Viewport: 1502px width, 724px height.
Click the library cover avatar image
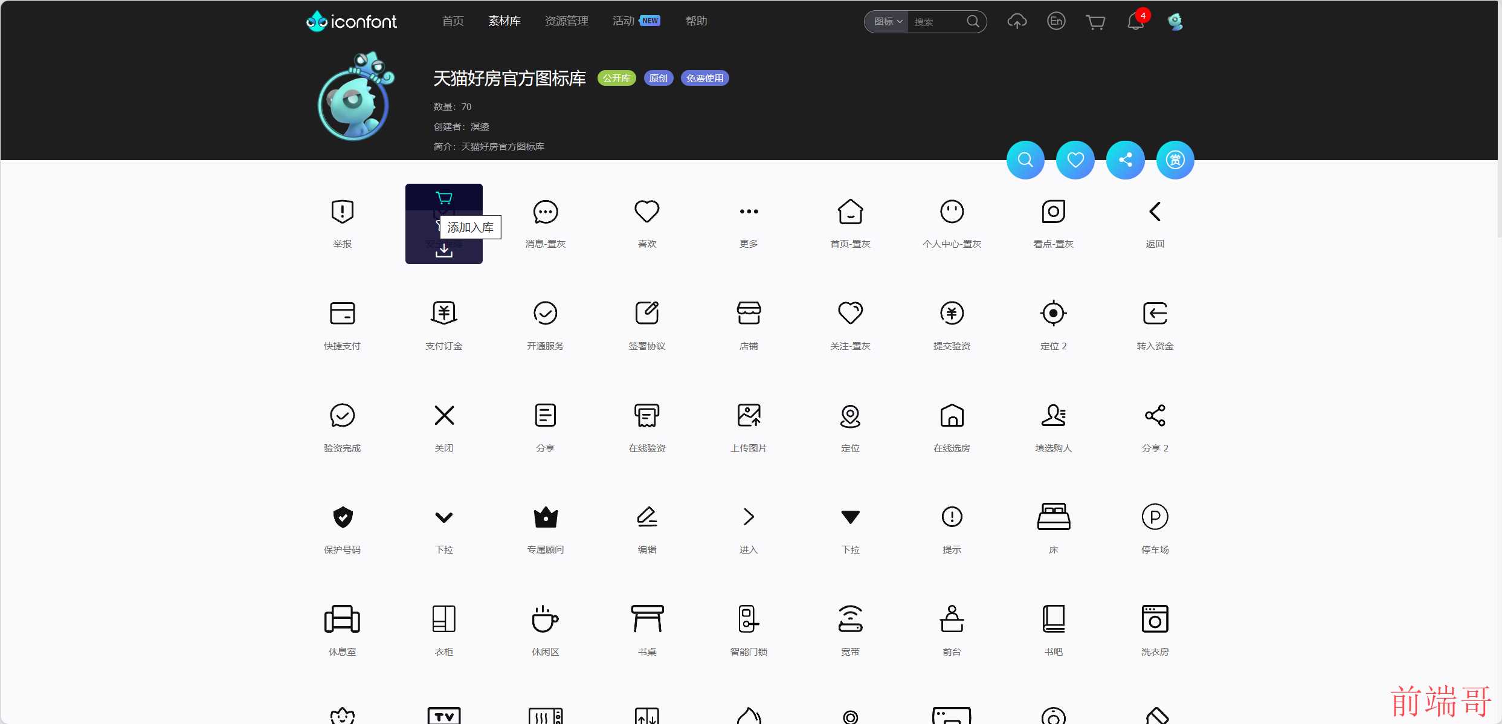[x=355, y=97]
